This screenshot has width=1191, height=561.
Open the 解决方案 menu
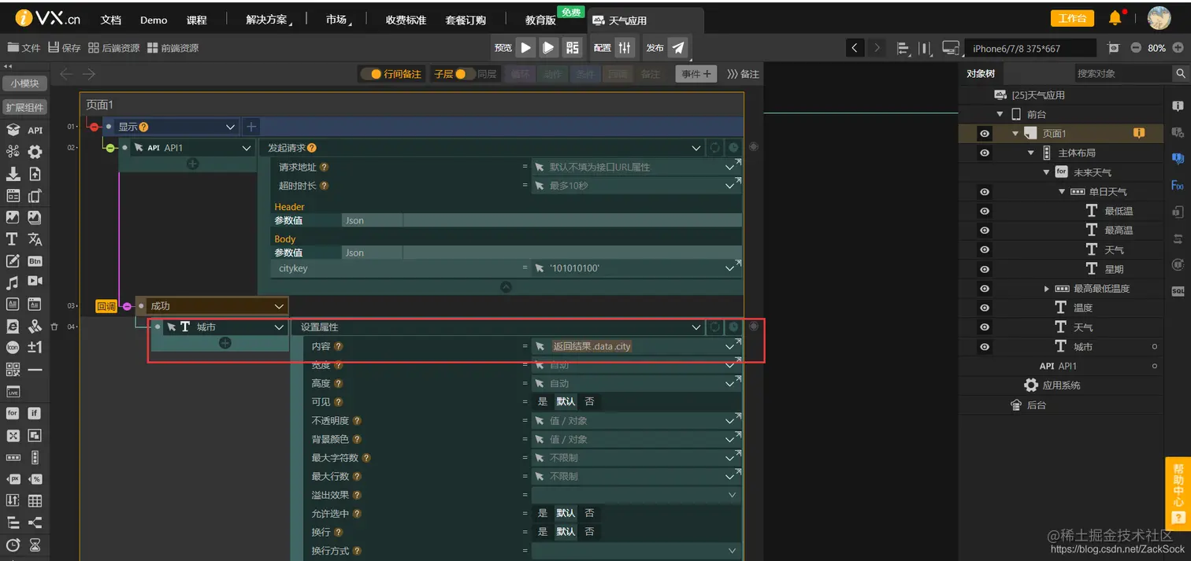[268, 20]
